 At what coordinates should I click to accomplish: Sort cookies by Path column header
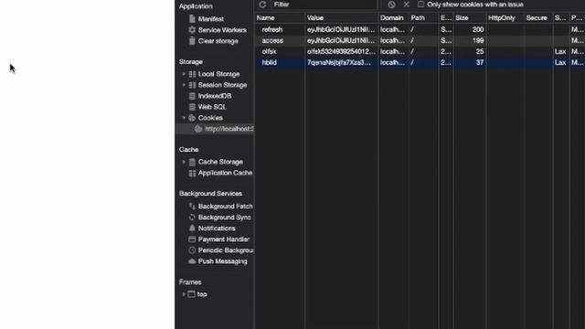(423, 18)
